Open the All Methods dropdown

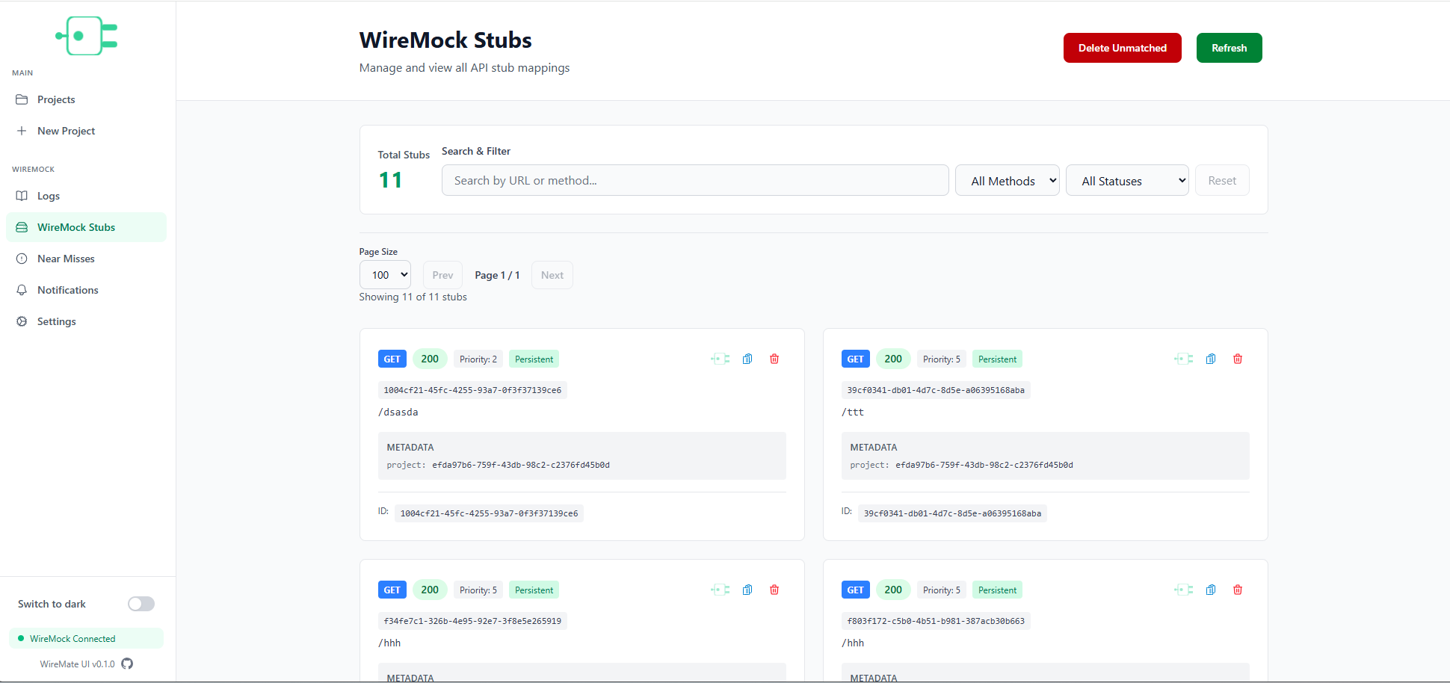coord(1008,180)
